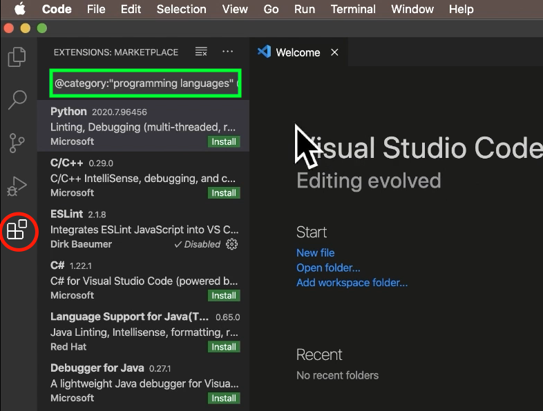Click Python version 2020.7.96456 text
Image resolution: width=543 pixels, height=411 pixels.
pos(120,112)
